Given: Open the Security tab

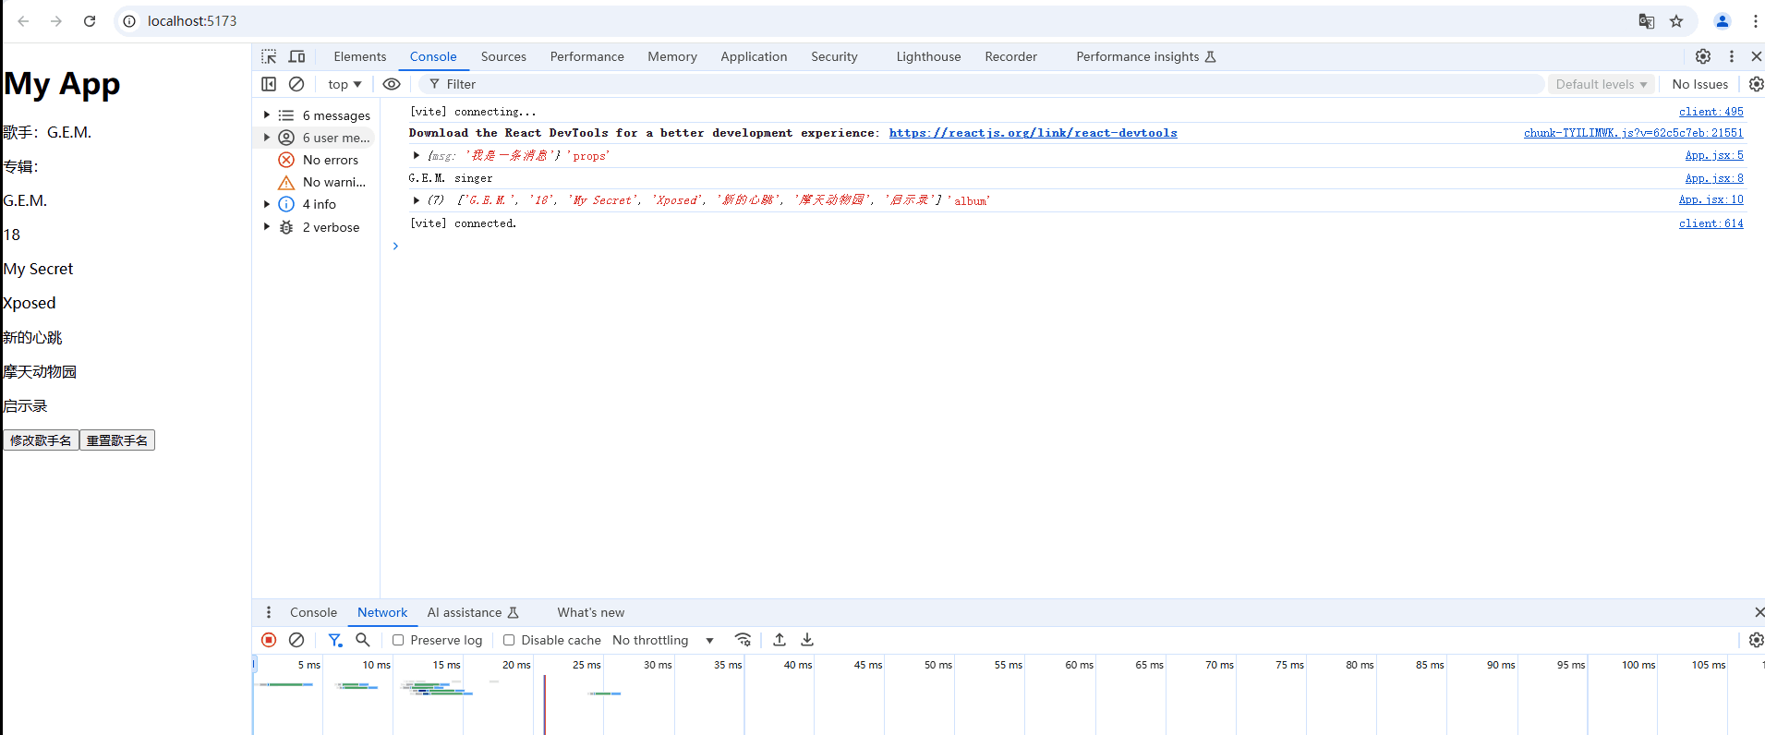Looking at the screenshot, I should click(x=834, y=56).
